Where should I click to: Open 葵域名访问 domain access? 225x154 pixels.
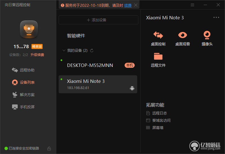click(158, 120)
